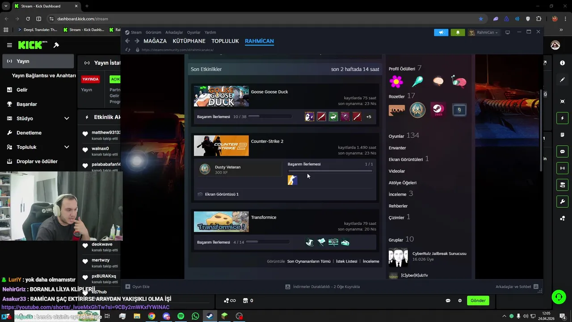Open Son Oynananların Tümü link

309,261
